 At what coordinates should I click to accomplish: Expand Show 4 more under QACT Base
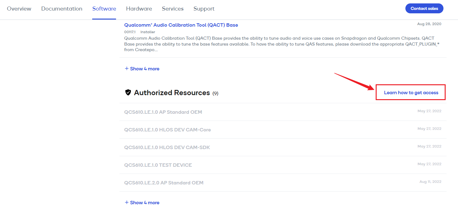click(x=142, y=69)
